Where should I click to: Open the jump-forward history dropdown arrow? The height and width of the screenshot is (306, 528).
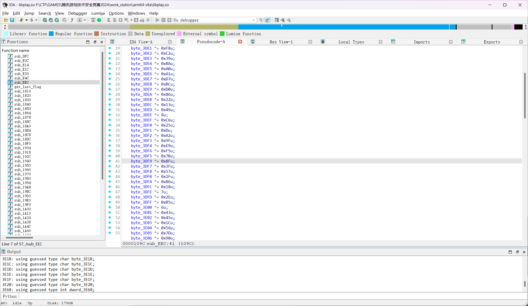37,20
